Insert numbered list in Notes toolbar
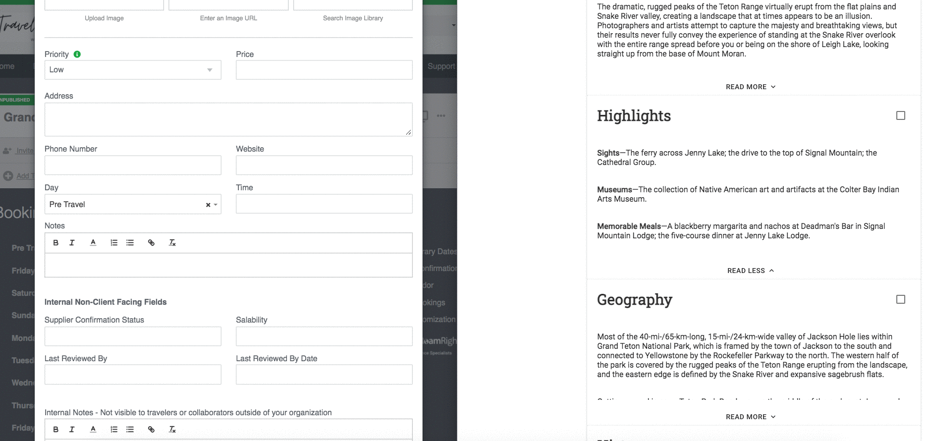This screenshot has height=441, width=931. pyautogui.click(x=114, y=243)
